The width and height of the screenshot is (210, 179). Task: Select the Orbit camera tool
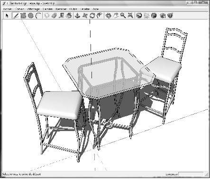[x=109, y=16]
